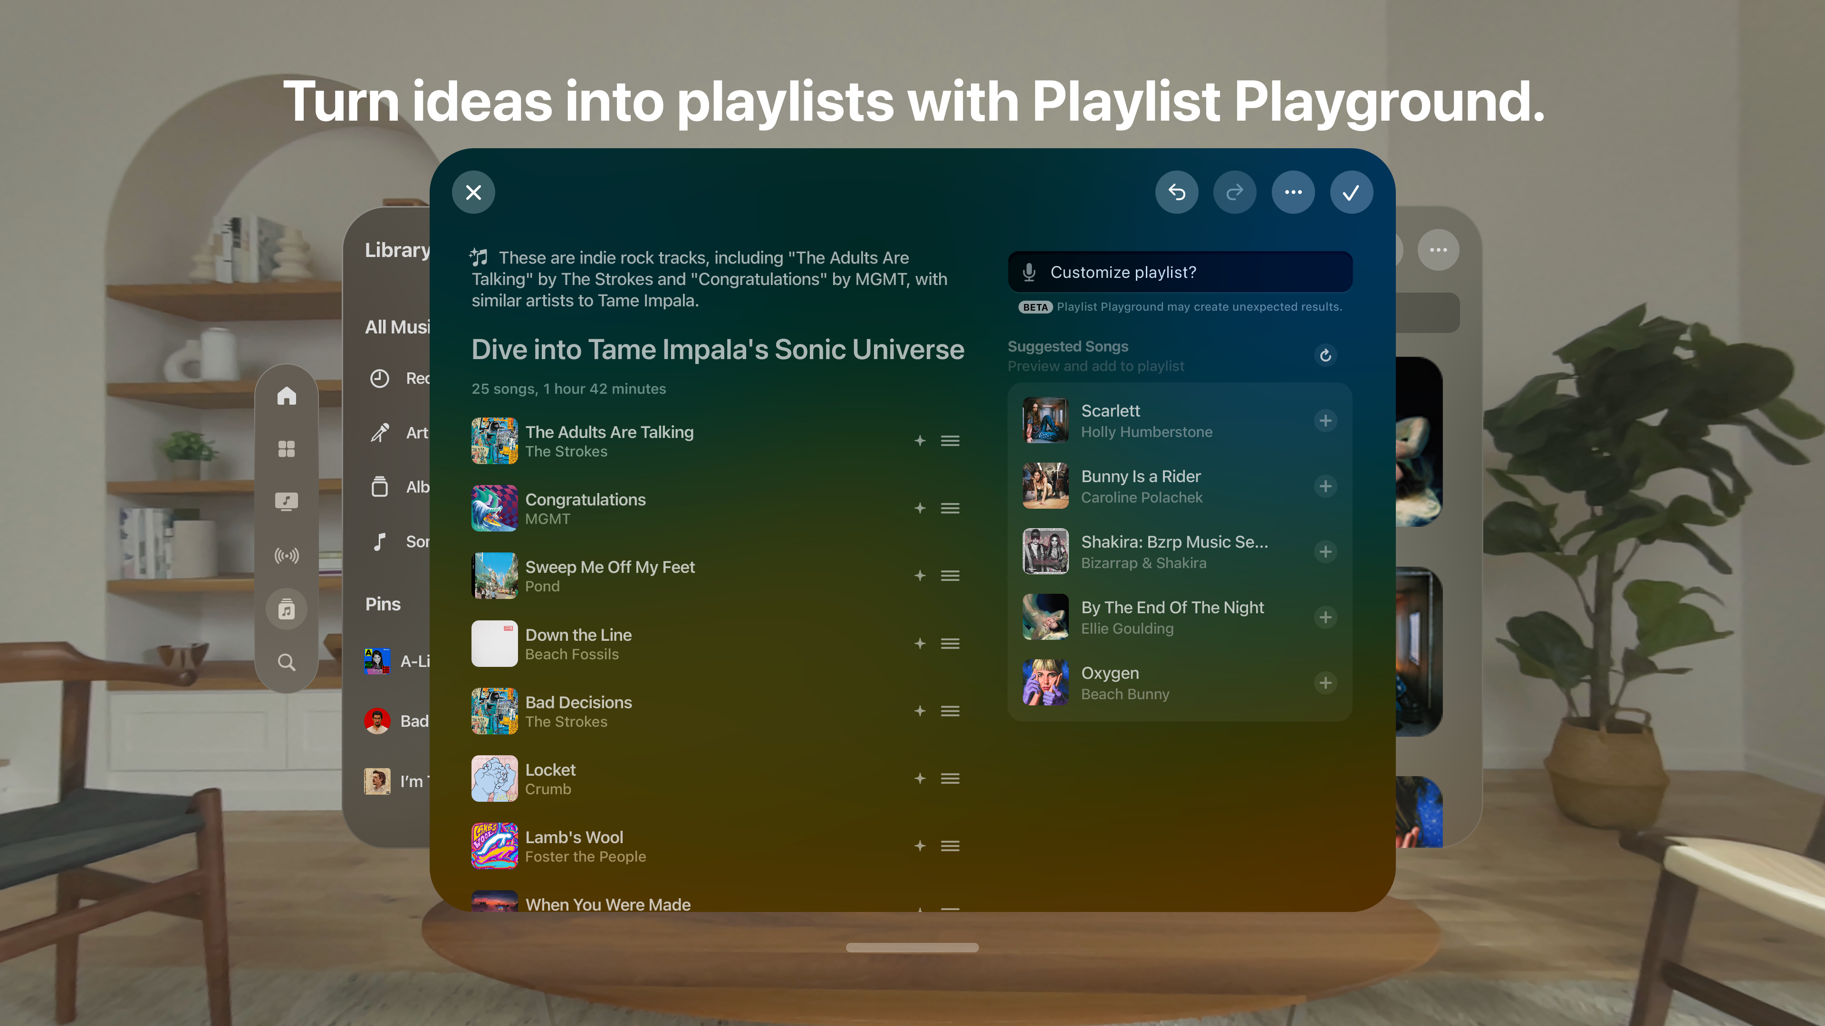Click sparkle icon on Sweep Me Off My Feet
1825x1026 pixels.
[x=920, y=576]
